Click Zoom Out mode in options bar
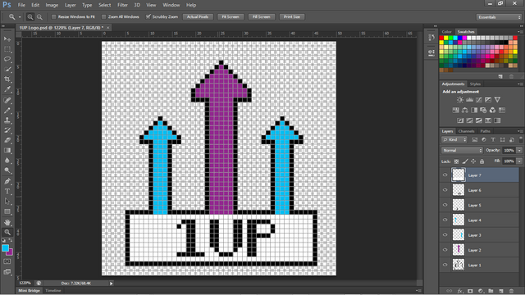Screen dimensions: 525x295 (x=39, y=16)
